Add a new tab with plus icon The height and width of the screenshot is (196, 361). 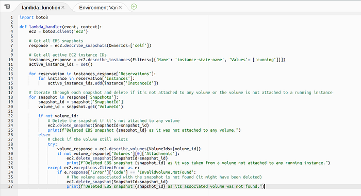[x=134, y=7]
